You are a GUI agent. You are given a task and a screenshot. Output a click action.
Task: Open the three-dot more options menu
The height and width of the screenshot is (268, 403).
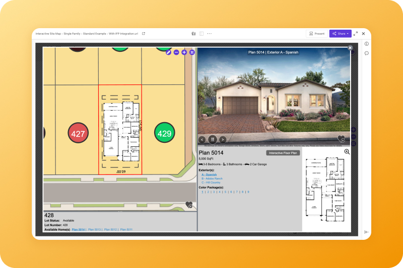pyautogui.click(x=210, y=34)
